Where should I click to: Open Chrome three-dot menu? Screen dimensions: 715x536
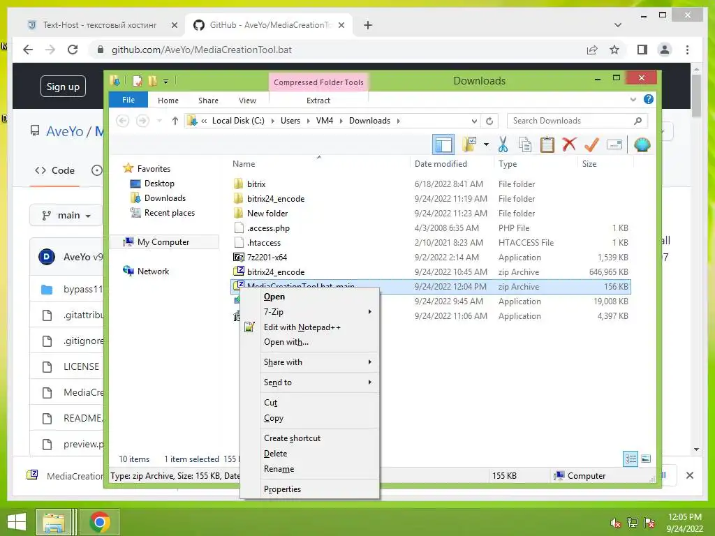click(x=687, y=50)
